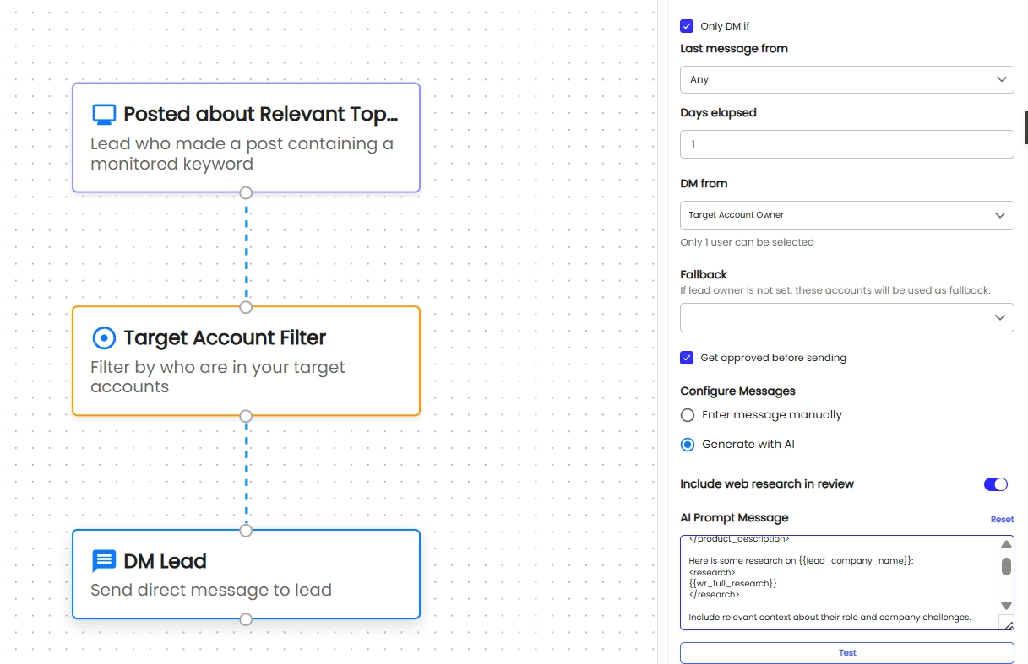Select the DM Lead node title
The width and height of the screenshot is (1028, 664).
165,561
